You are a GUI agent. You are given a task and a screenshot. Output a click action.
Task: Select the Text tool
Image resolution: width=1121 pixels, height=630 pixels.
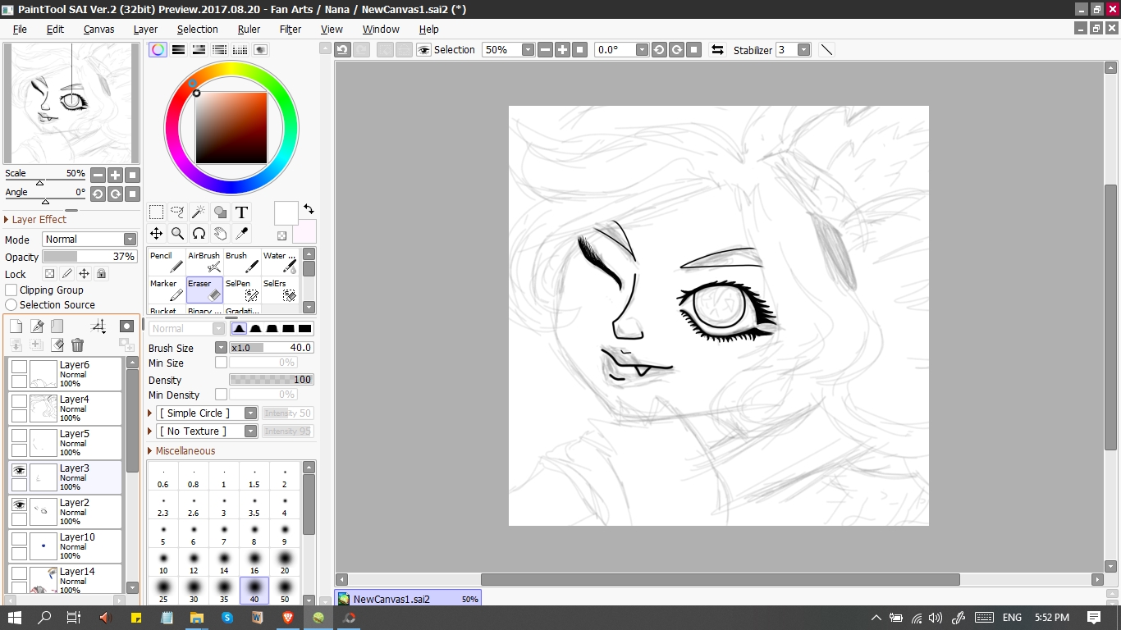pos(241,212)
